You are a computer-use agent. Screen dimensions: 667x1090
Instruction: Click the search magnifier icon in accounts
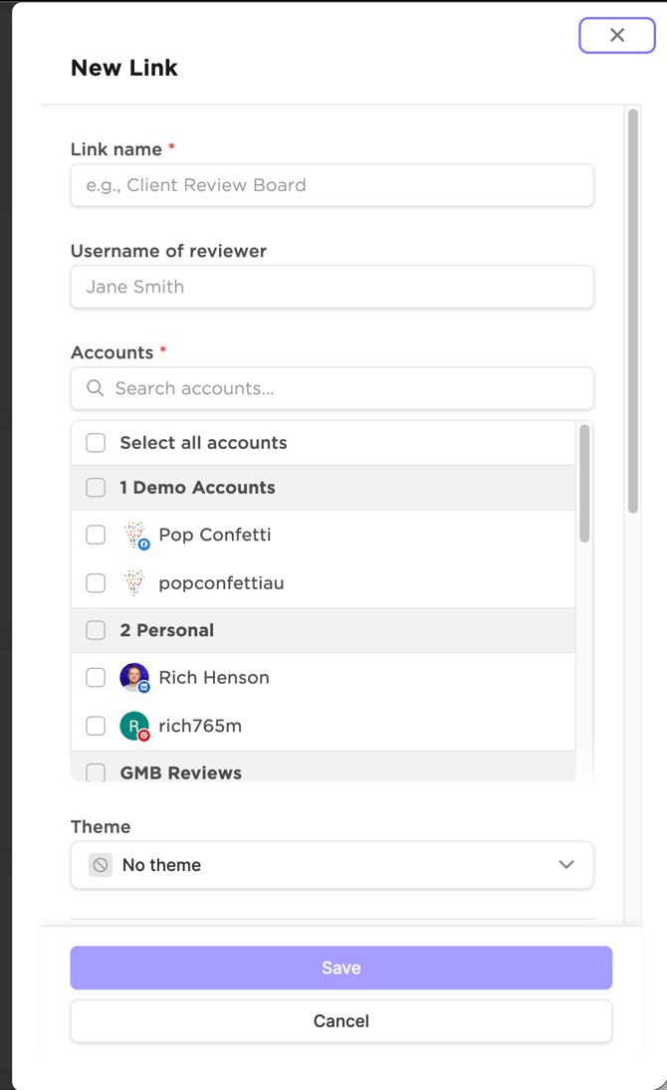pos(96,388)
